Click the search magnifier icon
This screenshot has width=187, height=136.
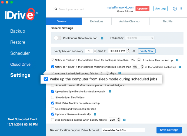tap(56, 9)
